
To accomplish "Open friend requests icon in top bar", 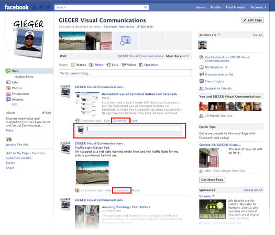I will tap(34, 7).
